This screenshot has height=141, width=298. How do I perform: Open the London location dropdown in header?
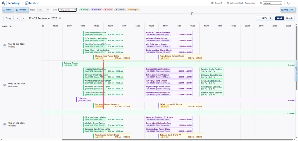click(272, 3)
